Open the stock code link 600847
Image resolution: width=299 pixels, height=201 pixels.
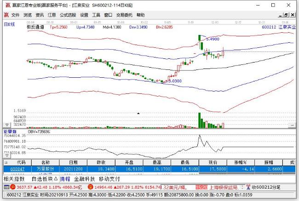17,169
